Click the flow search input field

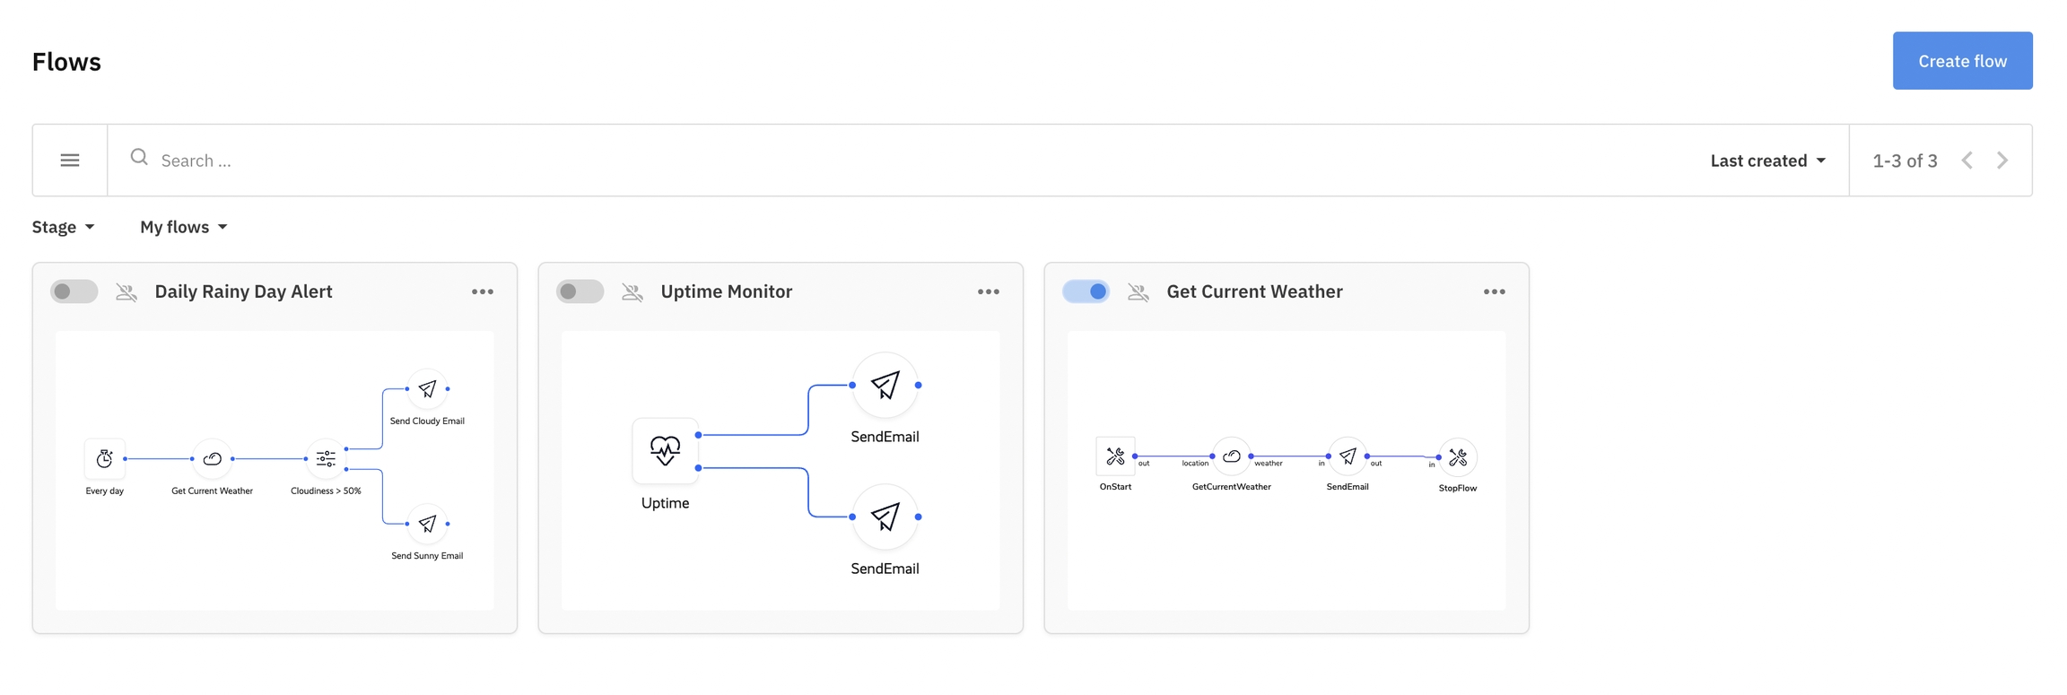pos(897,161)
